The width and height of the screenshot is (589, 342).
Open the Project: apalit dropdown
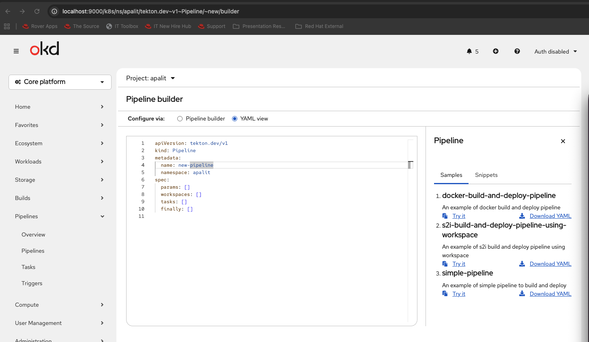150,78
